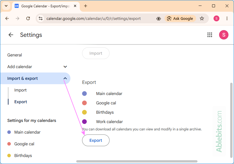Click the Settings for my calendars heading
The width and height of the screenshot is (234, 164).
(32, 120)
